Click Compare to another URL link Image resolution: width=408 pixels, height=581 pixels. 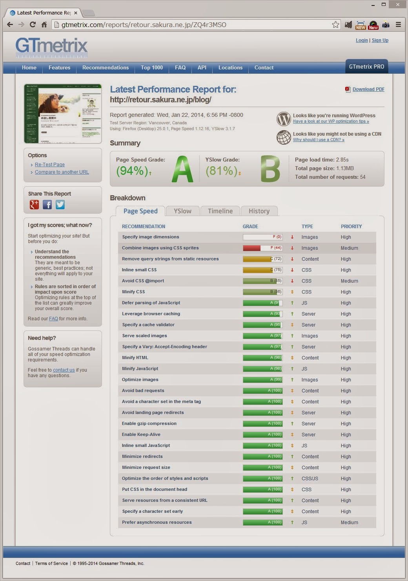pos(62,172)
